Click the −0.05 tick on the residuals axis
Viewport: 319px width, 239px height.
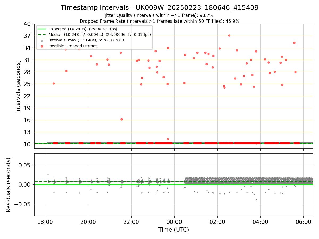(23, 204)
